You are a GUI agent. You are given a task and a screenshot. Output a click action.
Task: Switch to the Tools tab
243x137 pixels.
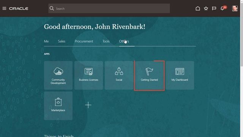[x=106, y=41]
